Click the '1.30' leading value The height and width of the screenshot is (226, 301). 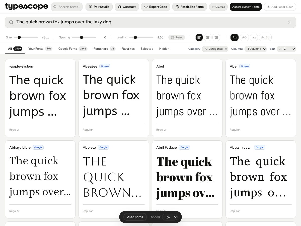160,37
